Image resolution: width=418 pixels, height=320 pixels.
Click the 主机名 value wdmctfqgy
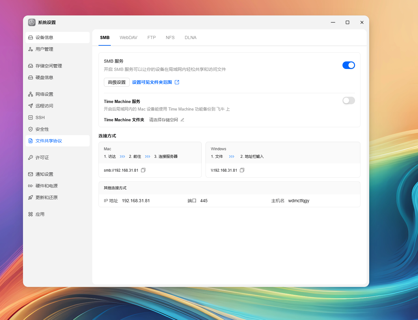point(299,201)
